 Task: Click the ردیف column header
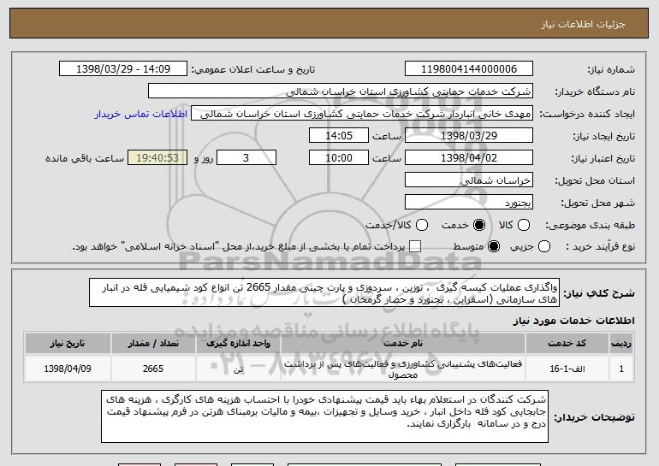tap(621, 344)
